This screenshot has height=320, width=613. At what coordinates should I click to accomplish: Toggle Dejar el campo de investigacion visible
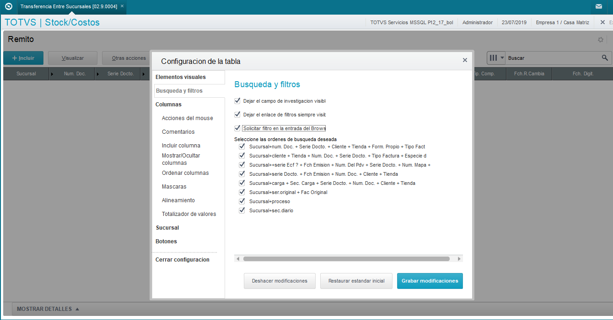pos(237,101)
